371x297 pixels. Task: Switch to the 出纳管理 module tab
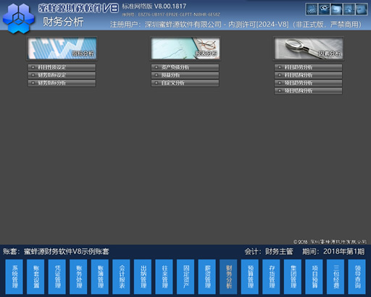[143, 277]
